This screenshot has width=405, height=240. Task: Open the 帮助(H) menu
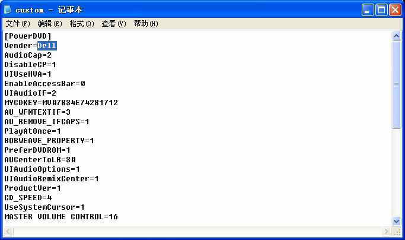pos(146,24)
